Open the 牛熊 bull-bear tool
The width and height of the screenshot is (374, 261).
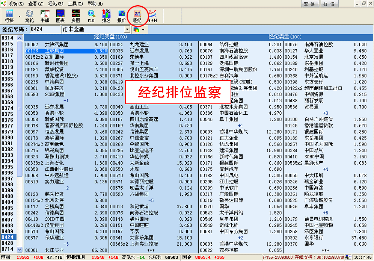pos(45,16)
